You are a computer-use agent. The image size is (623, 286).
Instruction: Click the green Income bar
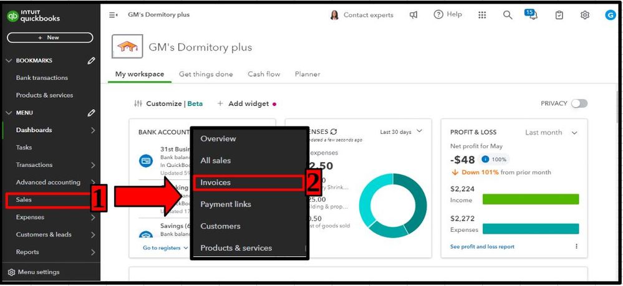point(531,199)
